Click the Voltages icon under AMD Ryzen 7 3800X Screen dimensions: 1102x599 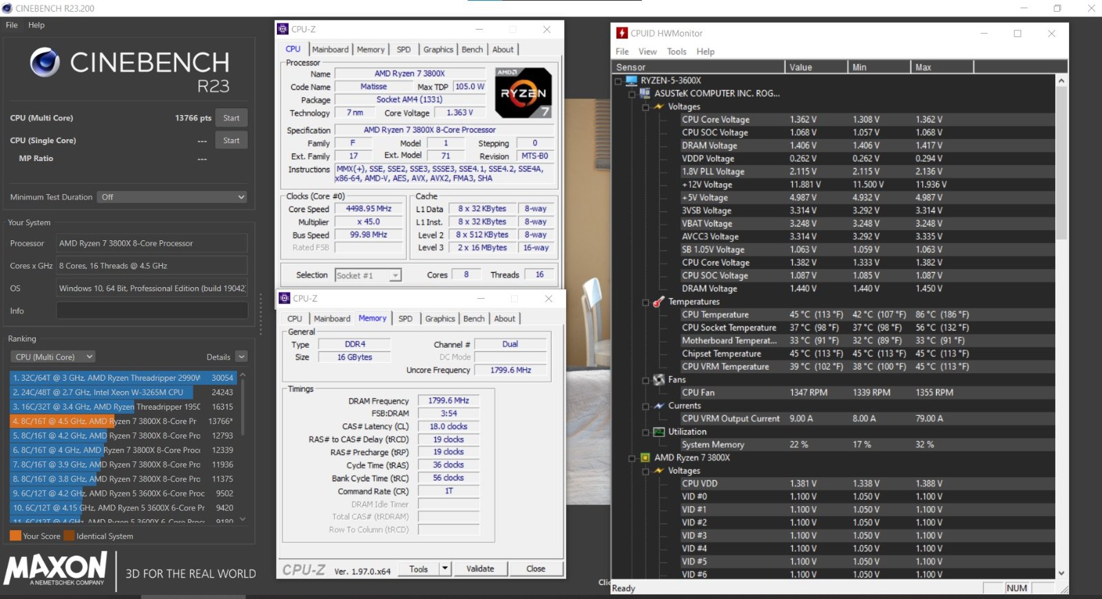659,471
